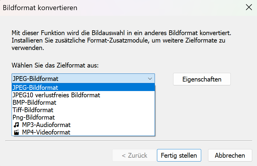The image size is (257, 166).
Task: Click the sentence starting Mit dieser Funktion
Action: [x=121, y=32]
